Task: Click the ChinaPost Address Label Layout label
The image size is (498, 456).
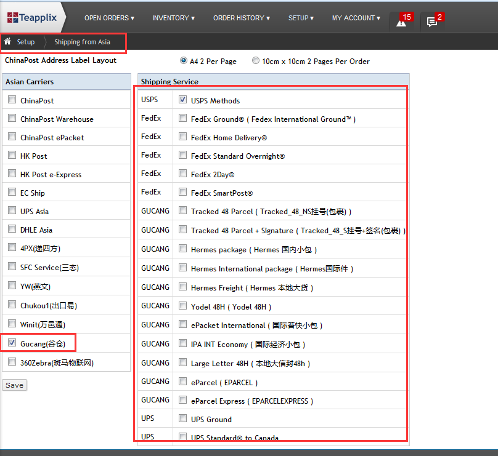Action: (x=60, y=60)
